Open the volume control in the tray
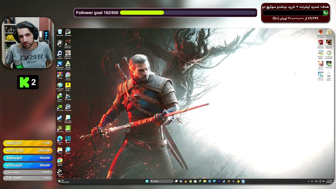The height and width of the screenshot is (189, 336). click(323, 181)
